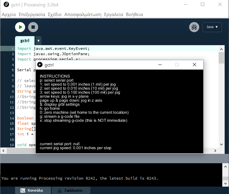Maximize the Processing main window
This screenshot has height=194, width=229.
(x=203, y=5)
